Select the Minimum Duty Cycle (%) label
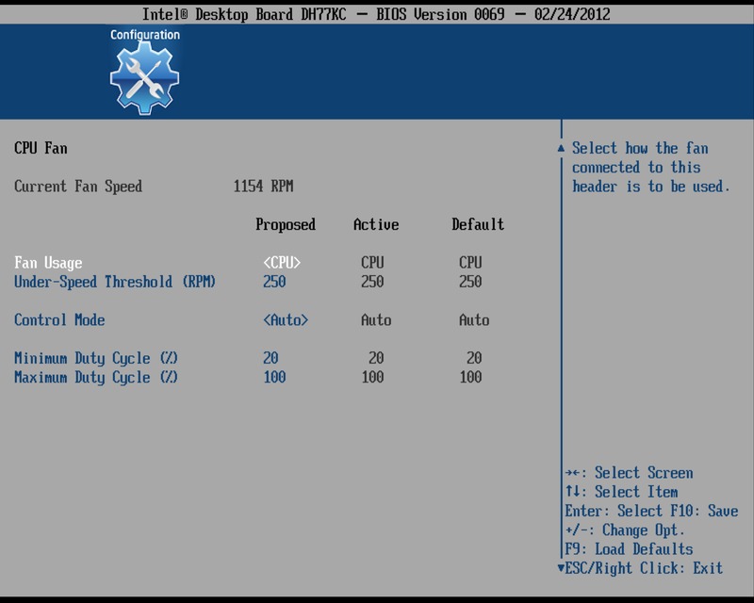The height and width of the screenshot is (603, 754). coord(96,358)
